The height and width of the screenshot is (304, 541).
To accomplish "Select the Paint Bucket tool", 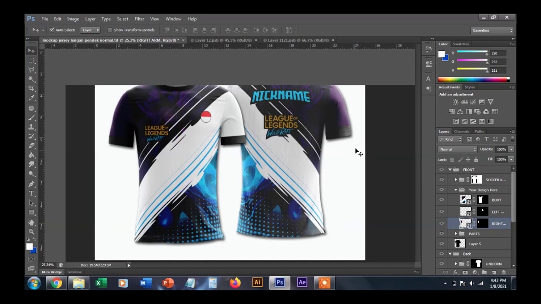I will (x=32, y=155).
